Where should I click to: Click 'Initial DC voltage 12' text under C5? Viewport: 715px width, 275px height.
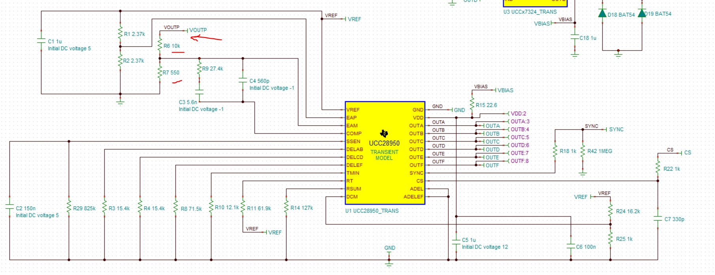(x=485, y=247)
